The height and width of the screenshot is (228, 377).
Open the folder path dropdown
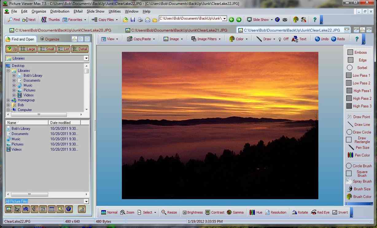225,19
